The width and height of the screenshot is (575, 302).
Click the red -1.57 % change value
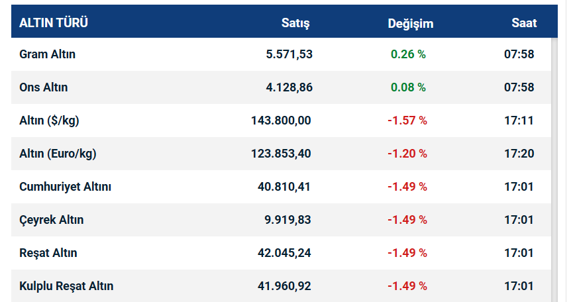point(407,121)
